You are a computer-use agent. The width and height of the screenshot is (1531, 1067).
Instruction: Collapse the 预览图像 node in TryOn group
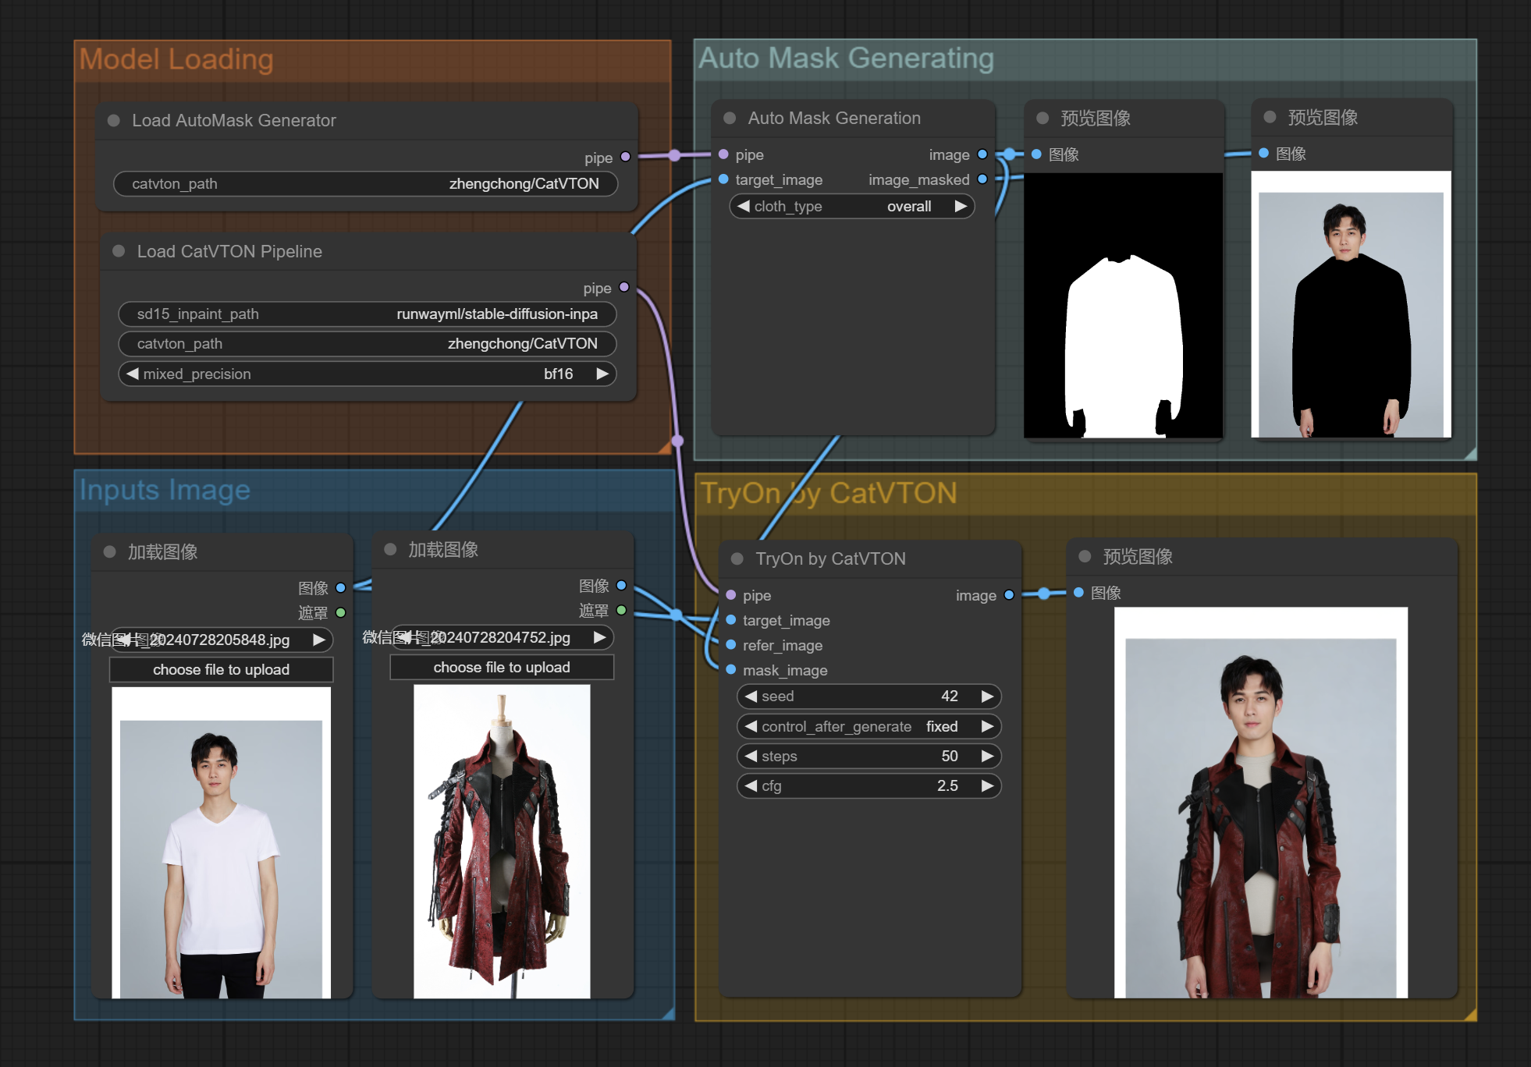[x=1084, y=557]
